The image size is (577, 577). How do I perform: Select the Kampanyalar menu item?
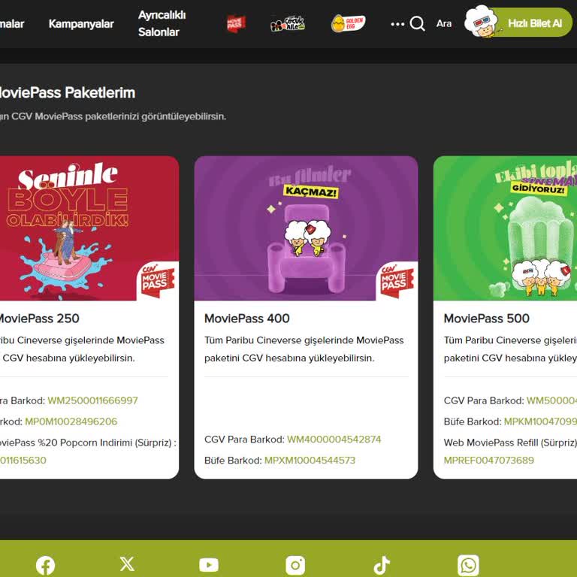click(x=81, y=24)
